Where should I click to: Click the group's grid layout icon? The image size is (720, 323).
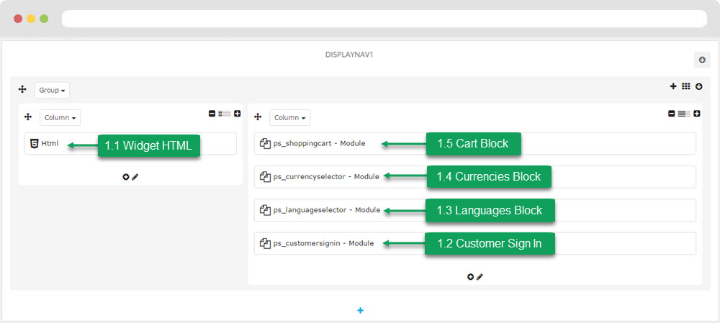685,86
